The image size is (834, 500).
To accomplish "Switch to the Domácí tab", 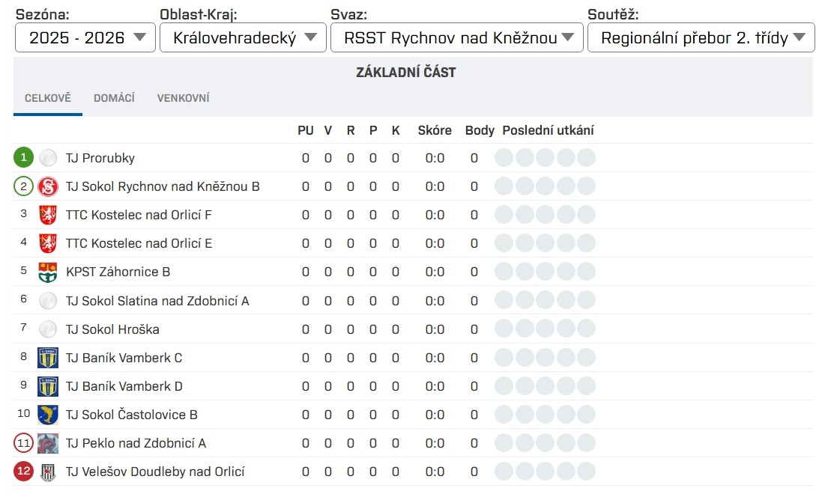I will 114,98.
